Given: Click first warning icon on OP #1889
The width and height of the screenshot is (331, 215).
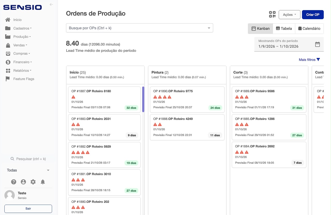Looking at the screenshot, I should pos(237,97).
